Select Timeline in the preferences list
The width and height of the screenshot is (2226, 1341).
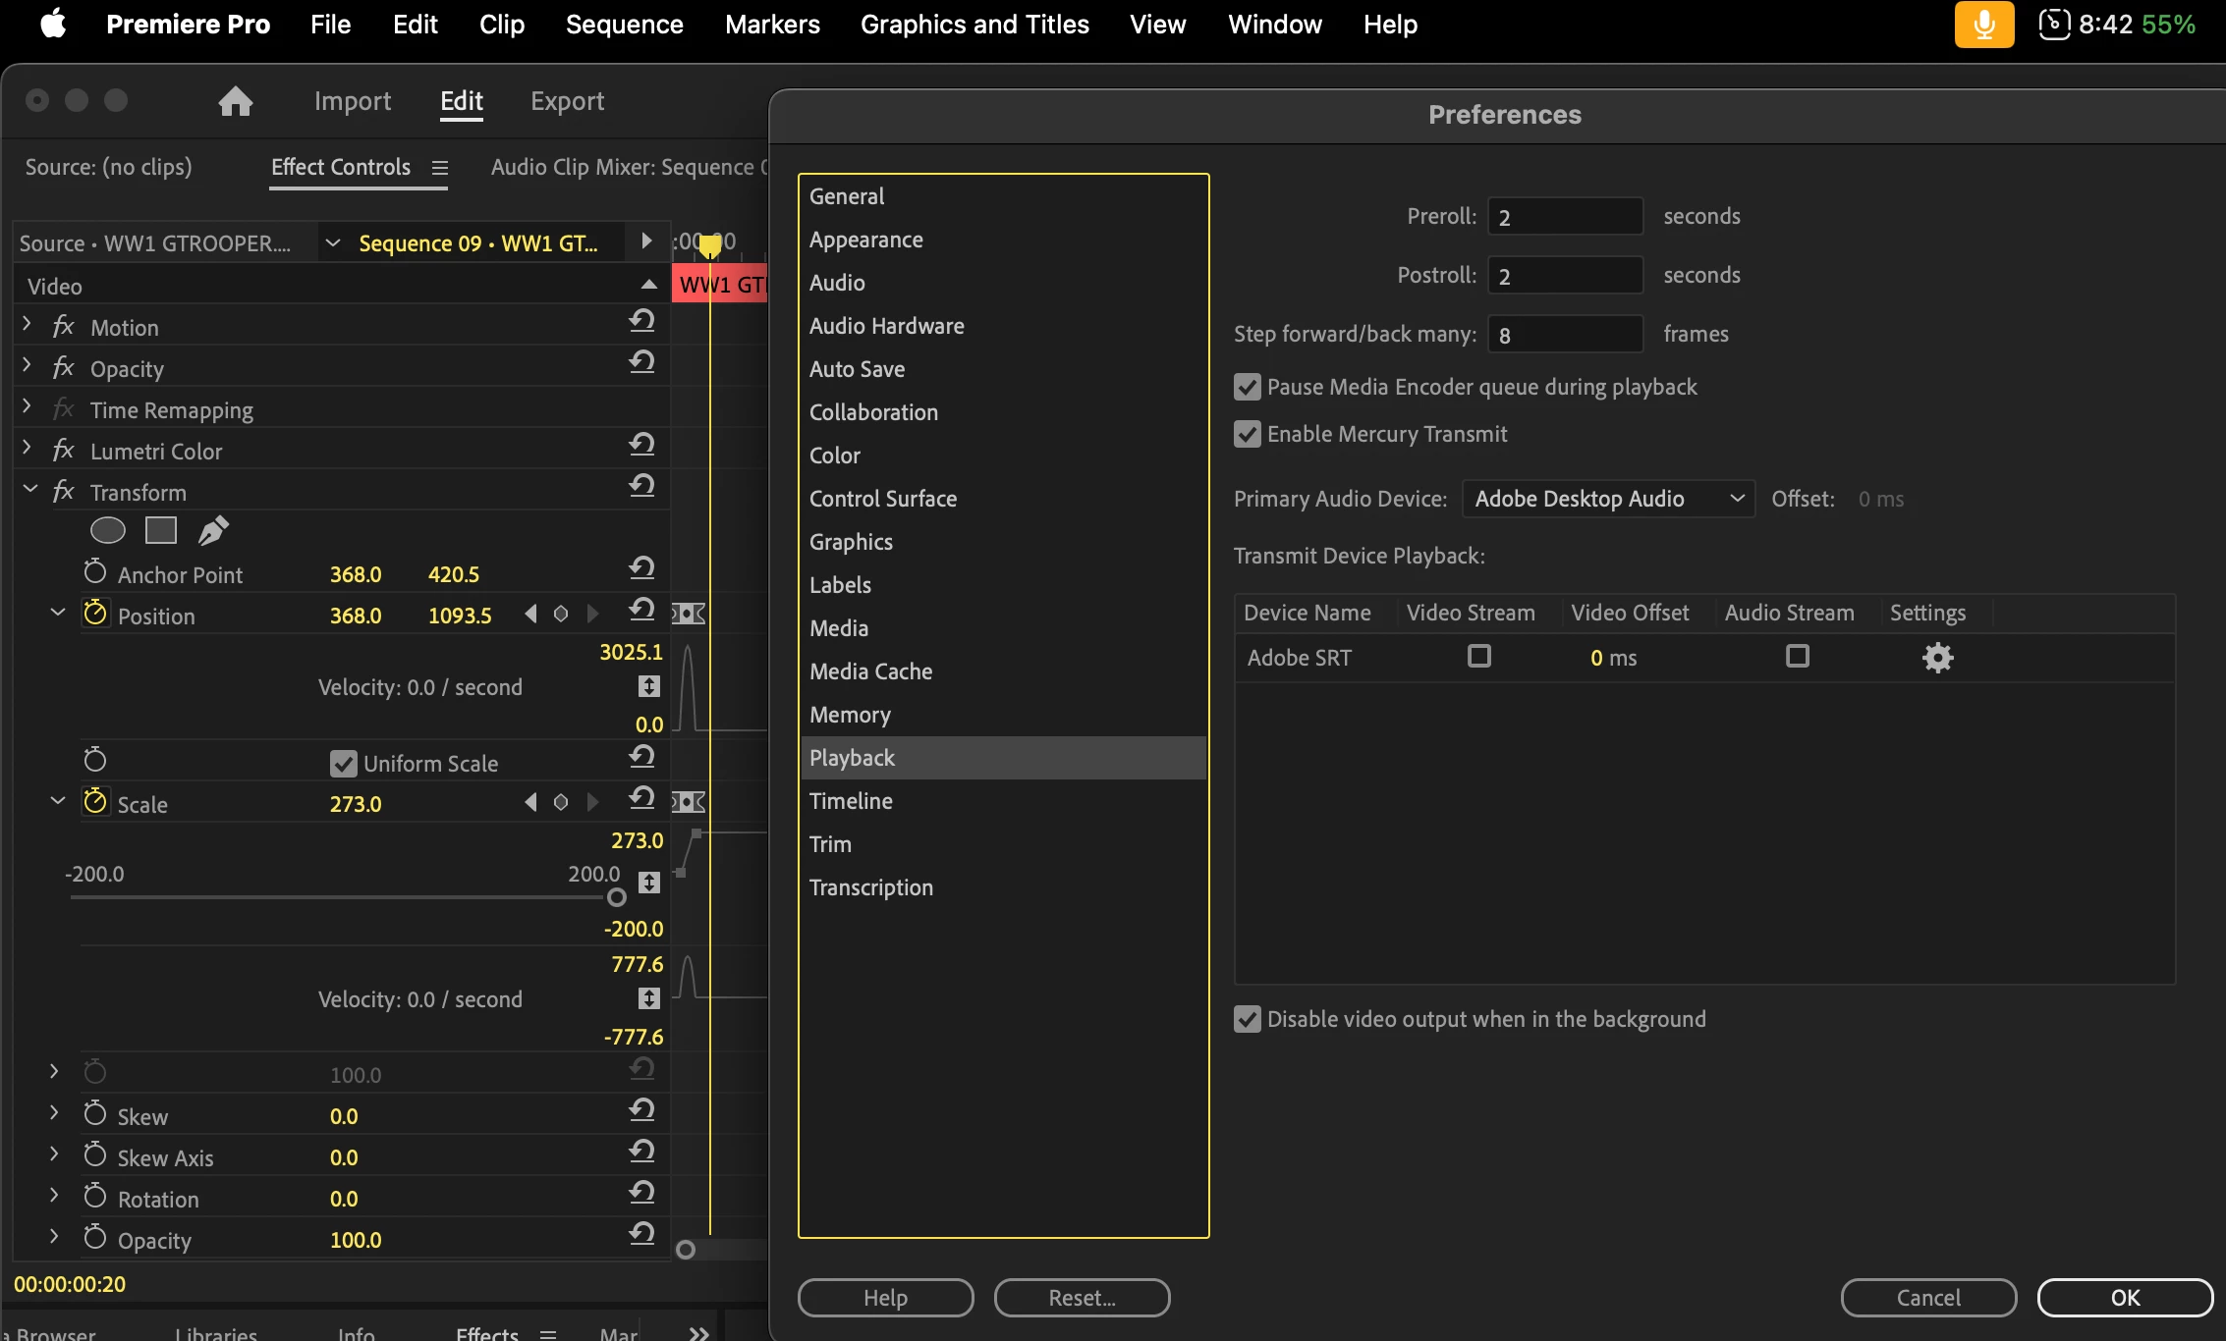[851, 801]
